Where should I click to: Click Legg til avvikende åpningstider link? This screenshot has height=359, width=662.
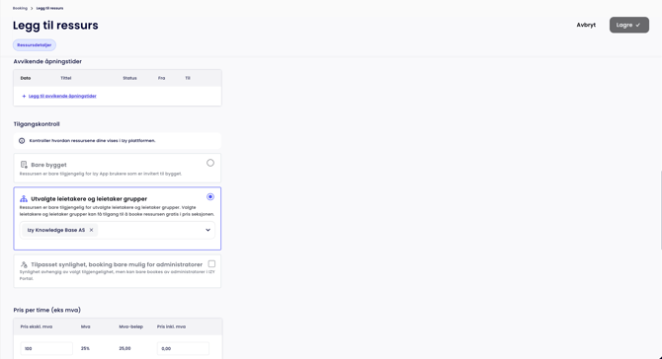coord(62,96)
